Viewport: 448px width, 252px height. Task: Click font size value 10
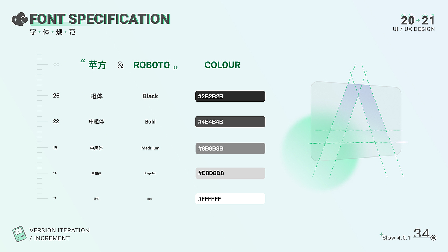click(55, 198)
